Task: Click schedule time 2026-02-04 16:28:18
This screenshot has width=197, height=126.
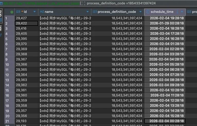Action: click(x=165, y=39)
